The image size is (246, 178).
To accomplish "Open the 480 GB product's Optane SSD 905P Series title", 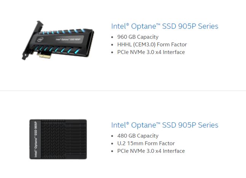I will [x=165, y=125].
